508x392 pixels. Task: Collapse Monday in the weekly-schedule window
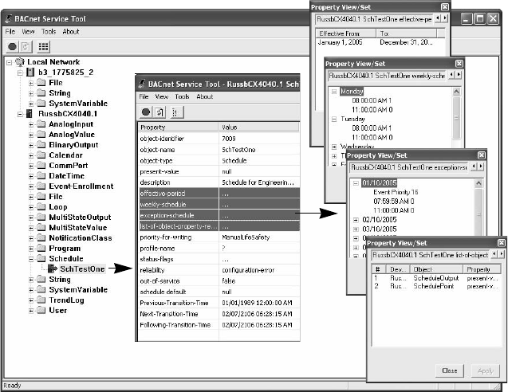pyautogui.click(x=334, y=92)
